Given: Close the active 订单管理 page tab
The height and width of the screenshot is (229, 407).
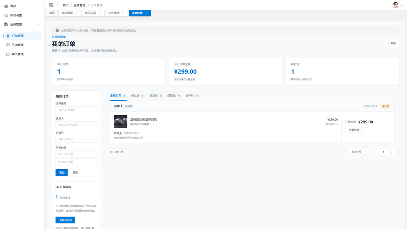Looking at the screenshot, I should [147, 13].
